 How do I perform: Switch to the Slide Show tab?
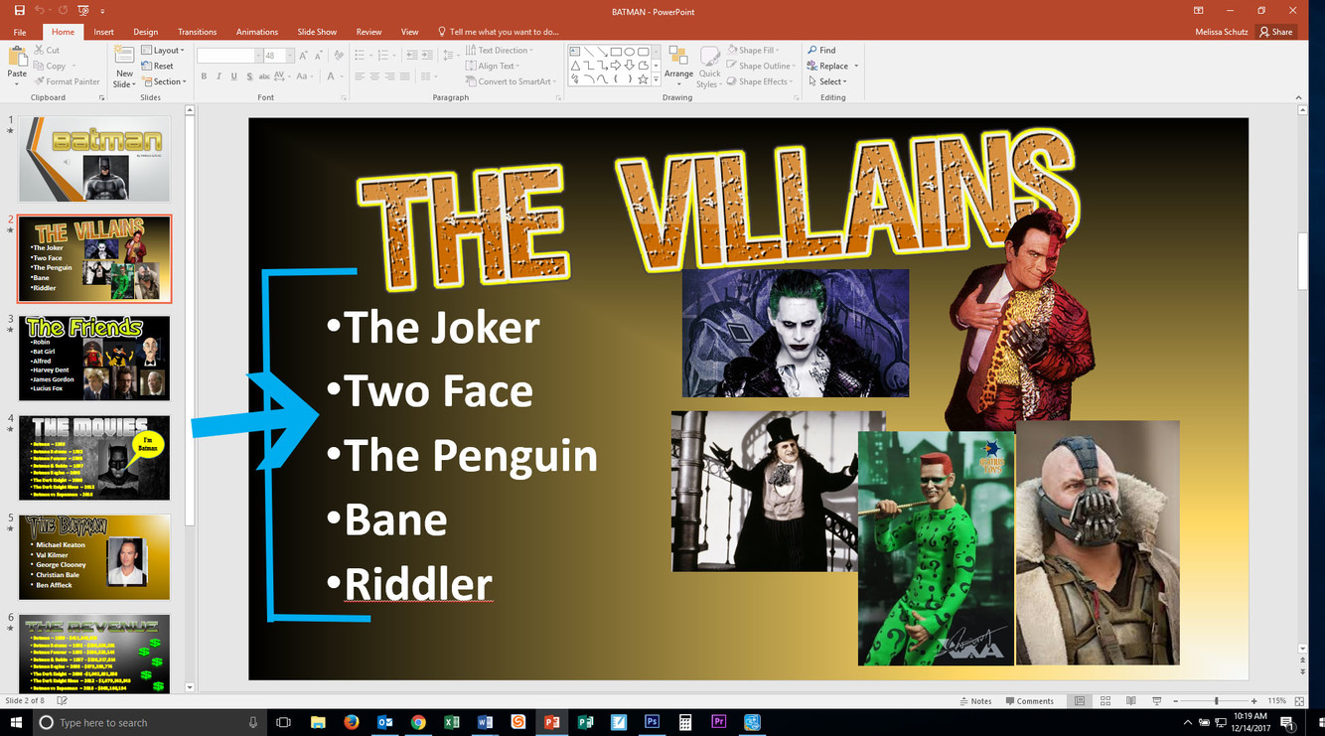(317, 32)
